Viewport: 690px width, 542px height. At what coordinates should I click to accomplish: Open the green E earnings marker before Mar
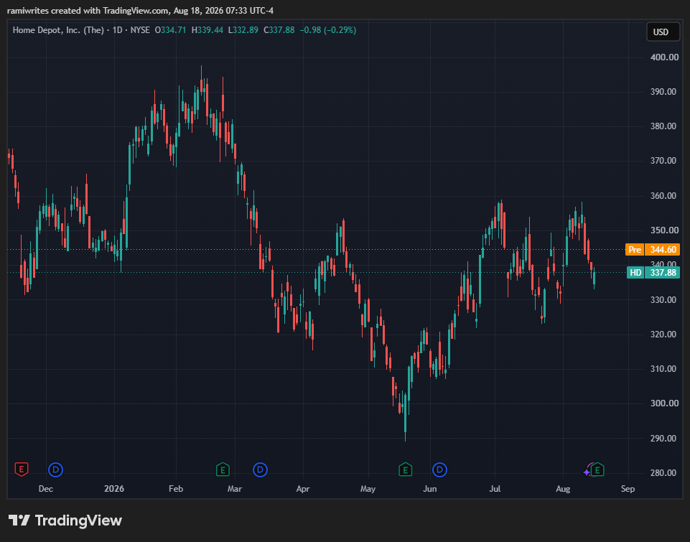pos(223,469)
